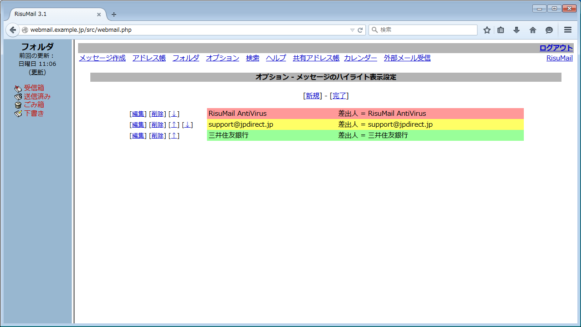Open the フォルダ menu link
Image resolution: width=581 pixels, height=327 pixels.
point(186,58)
